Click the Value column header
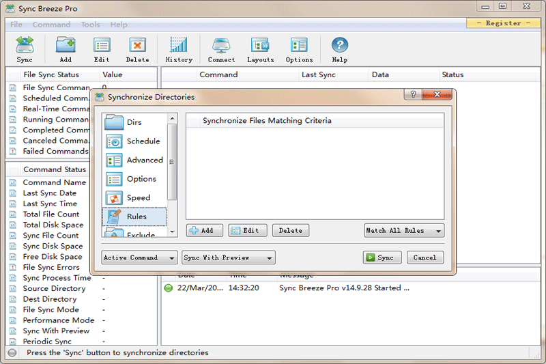 (128, 74)
